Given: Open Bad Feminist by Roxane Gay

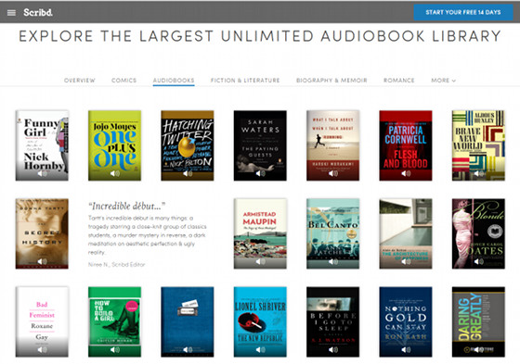Looking at the screenshot, I should click(42, 322).
